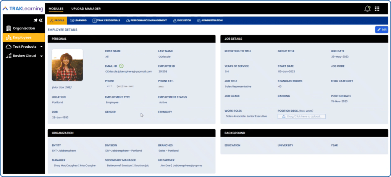Click Drag/Click here to Upload box
The image size is (391, 177).
[x=302, y=116]
